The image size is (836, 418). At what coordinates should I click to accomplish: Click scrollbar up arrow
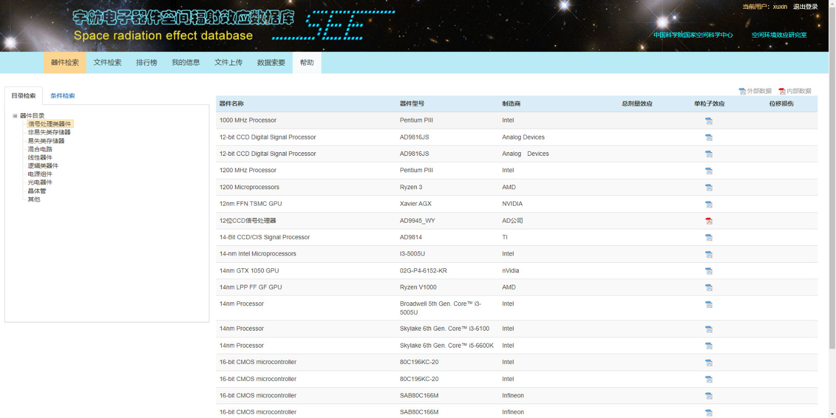click(832, 3)
